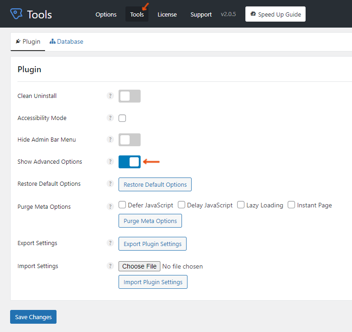Screen dimensions: 352x332
Task: Open help tooltip for Hide Admin Bar Menu
Action: coord(110,139)
